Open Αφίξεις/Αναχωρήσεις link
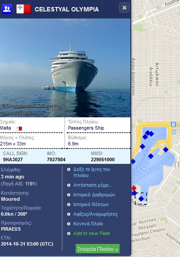The image size is (180, 257). pyautogui.click(x=95, y=214)
